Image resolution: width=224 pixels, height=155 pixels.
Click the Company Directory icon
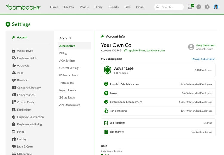(x=13, y=88)
